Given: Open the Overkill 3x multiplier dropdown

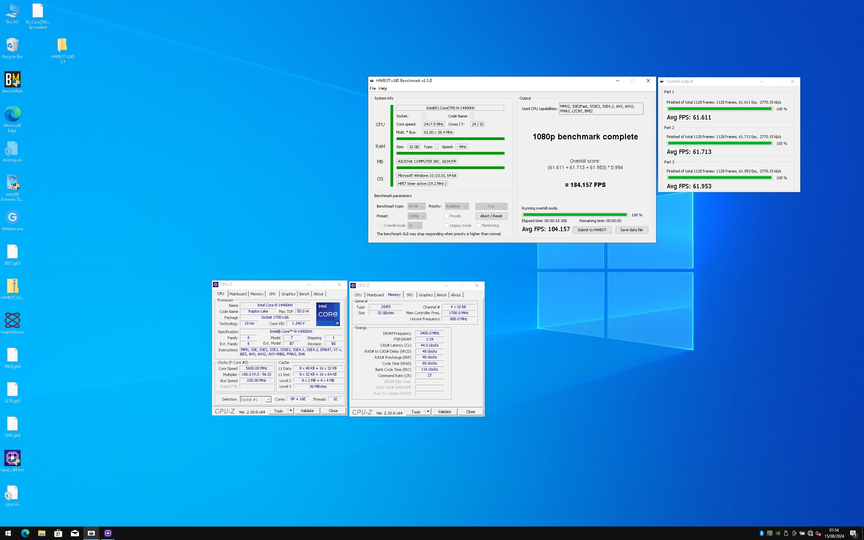Looking at the screenshot, I should pyautogui.click(x=415, y=225).
